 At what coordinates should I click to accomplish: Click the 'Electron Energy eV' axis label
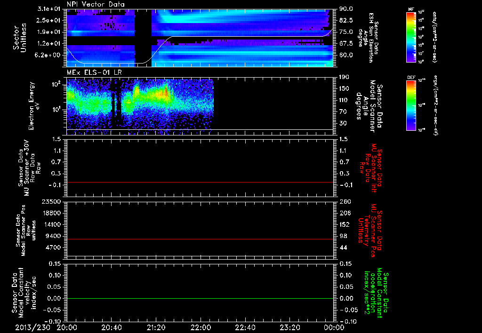(x=34, y=106)
